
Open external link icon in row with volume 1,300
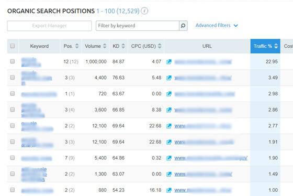click(169, 174)
